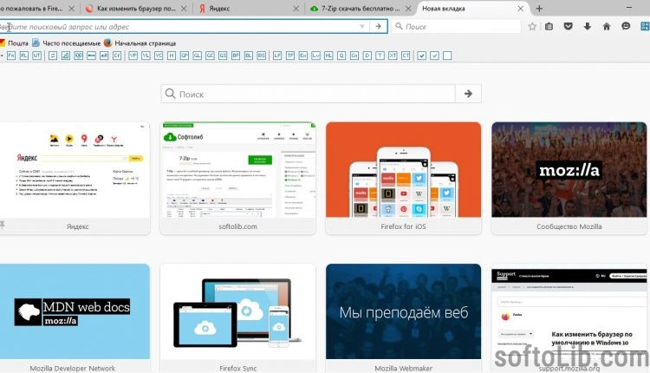Submit search with the arrow beside Поиск
Screen dimensions: 650x373
coord(468,94)
